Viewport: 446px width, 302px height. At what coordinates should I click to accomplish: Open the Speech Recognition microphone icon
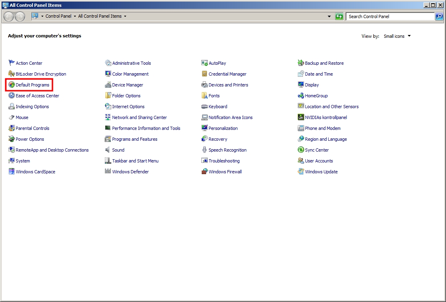(204, 150)
